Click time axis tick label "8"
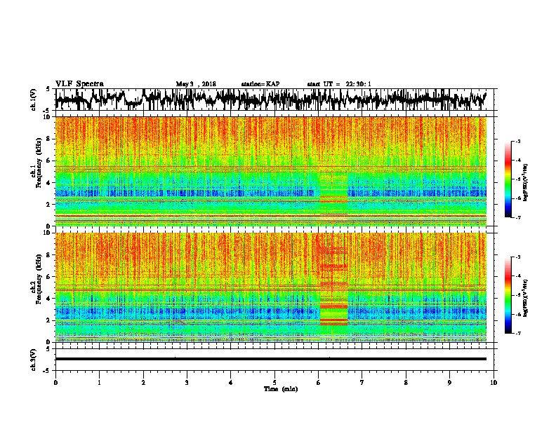Screen dimensions: 556x429 point(406,383)
